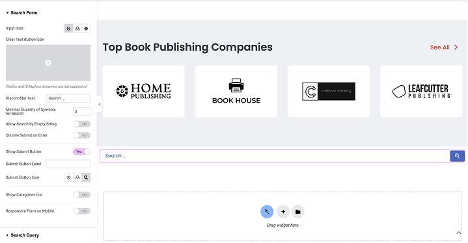
Task: Click the Firefox and IE not supported note
Action: coord(46,86)
